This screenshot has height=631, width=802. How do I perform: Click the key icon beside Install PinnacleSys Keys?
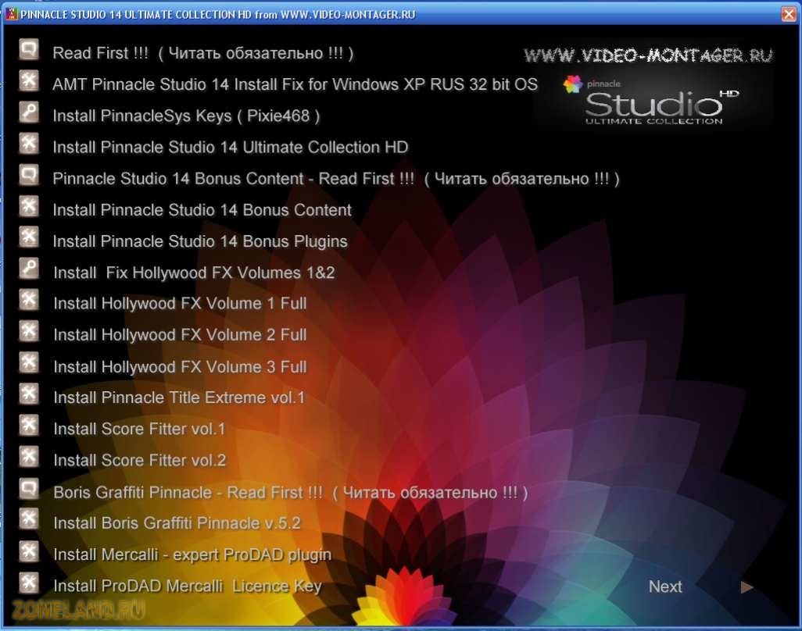29,112
